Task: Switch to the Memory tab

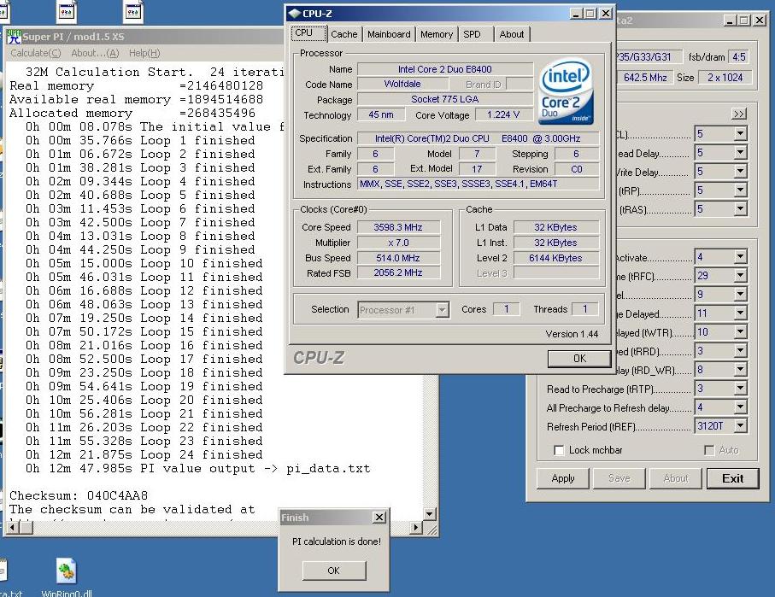Action: pyautogui.click(x=437, y=34)
